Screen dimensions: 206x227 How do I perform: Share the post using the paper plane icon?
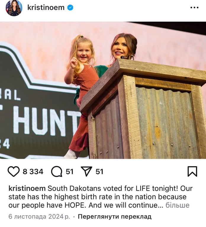(86, 171)
